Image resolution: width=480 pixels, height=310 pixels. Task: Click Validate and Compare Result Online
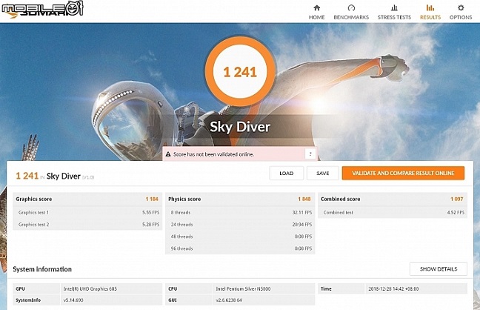pos(403,174)
